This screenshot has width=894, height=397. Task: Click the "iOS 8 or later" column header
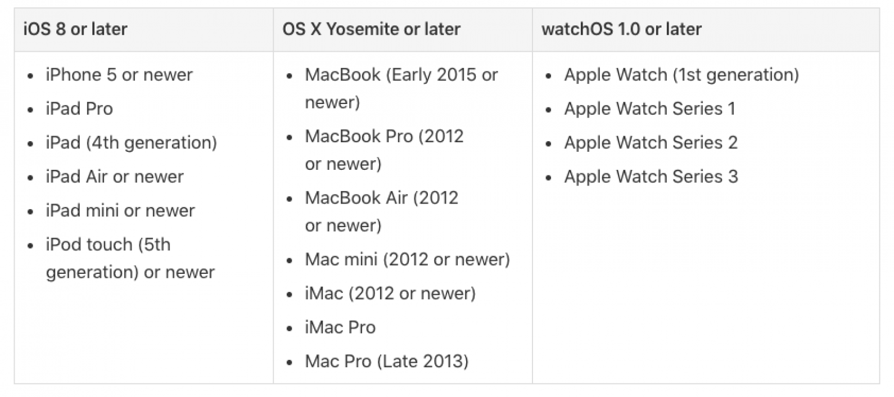75,29
